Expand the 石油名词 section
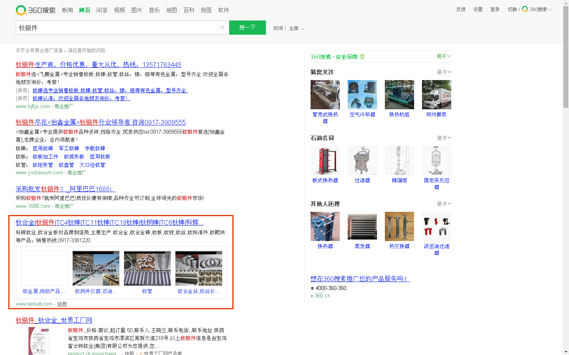Viewport: 569px width, 355px height. click(444, 138)
